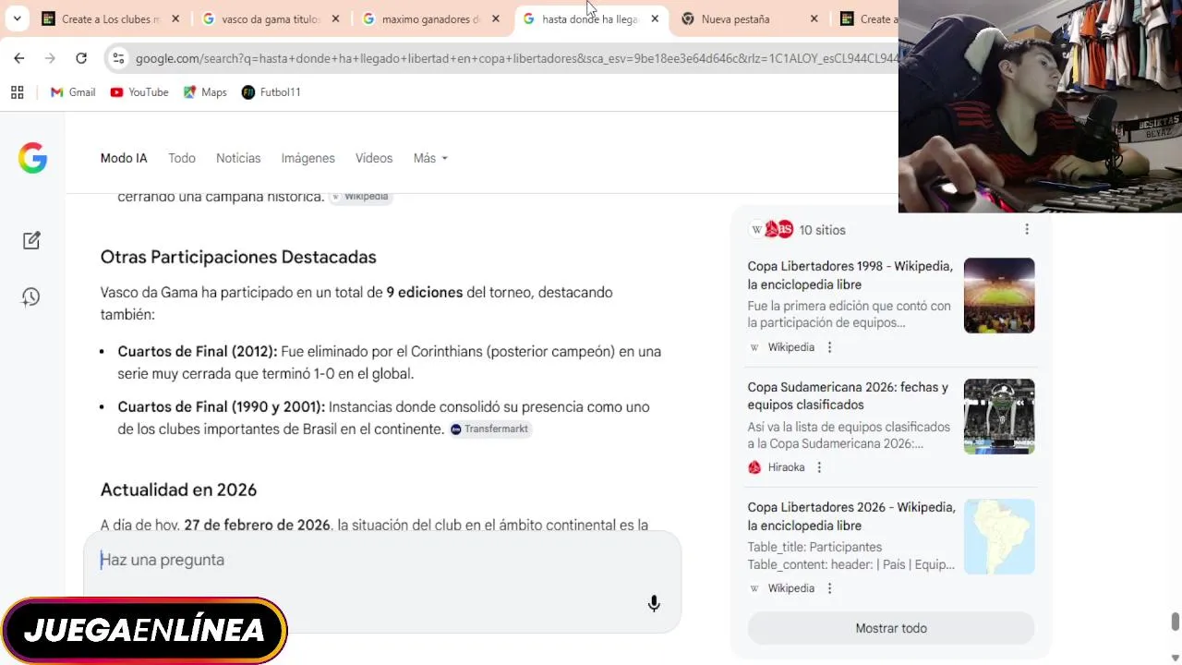The width and height of the screenshot is (1182, 665).
Task: Close the 'Nueva pestaña' tab
Action: (814, 18)
